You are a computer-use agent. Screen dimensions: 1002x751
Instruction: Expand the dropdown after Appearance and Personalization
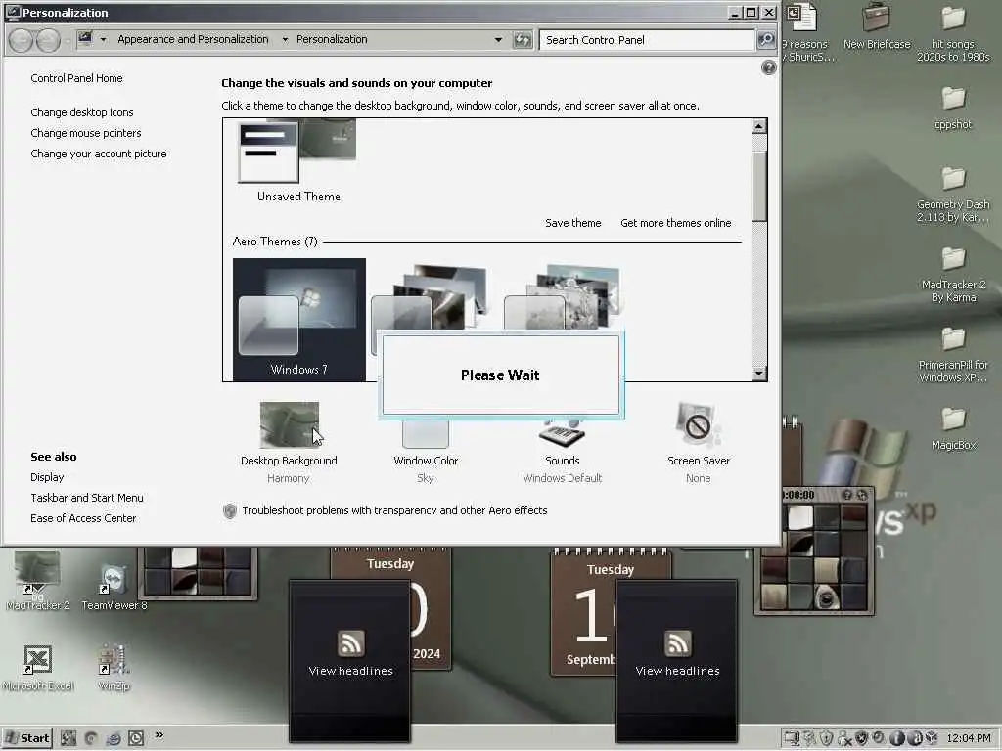tap(285, 39)
